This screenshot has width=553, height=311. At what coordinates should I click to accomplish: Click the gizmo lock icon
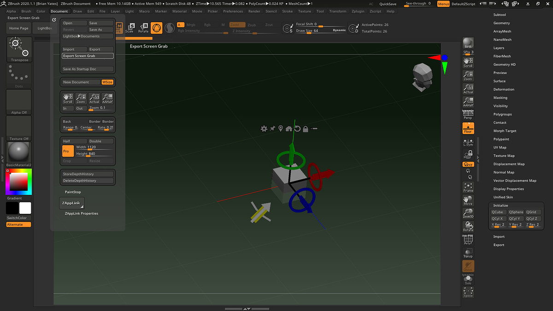306,129
